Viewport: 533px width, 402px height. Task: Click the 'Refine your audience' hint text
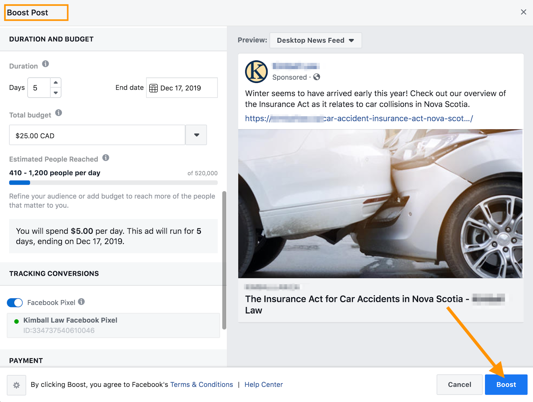pos(112,201)
